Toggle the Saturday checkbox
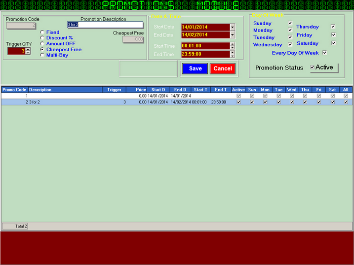 [x=334, y=43]
